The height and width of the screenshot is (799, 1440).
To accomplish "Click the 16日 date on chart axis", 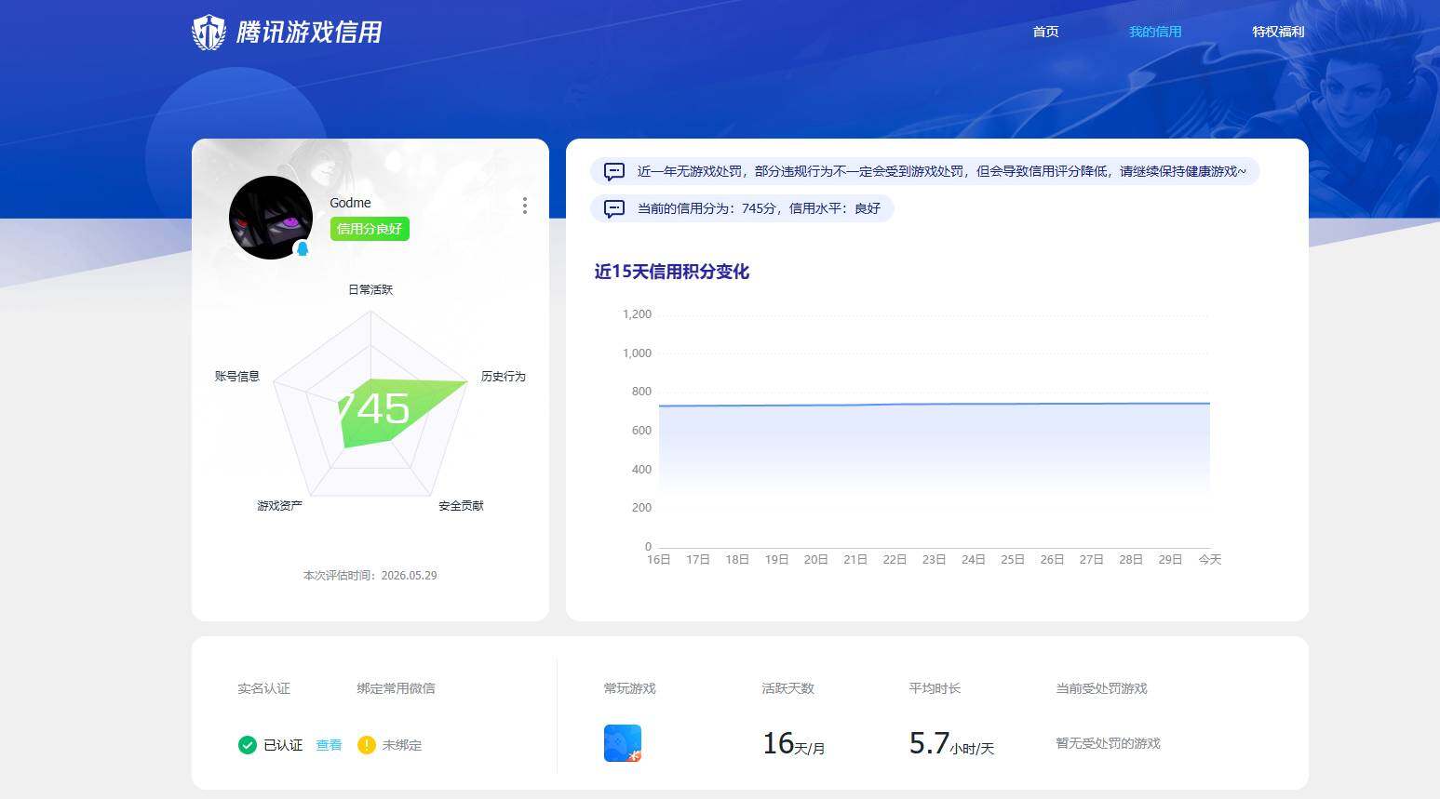I will [659, 559].
